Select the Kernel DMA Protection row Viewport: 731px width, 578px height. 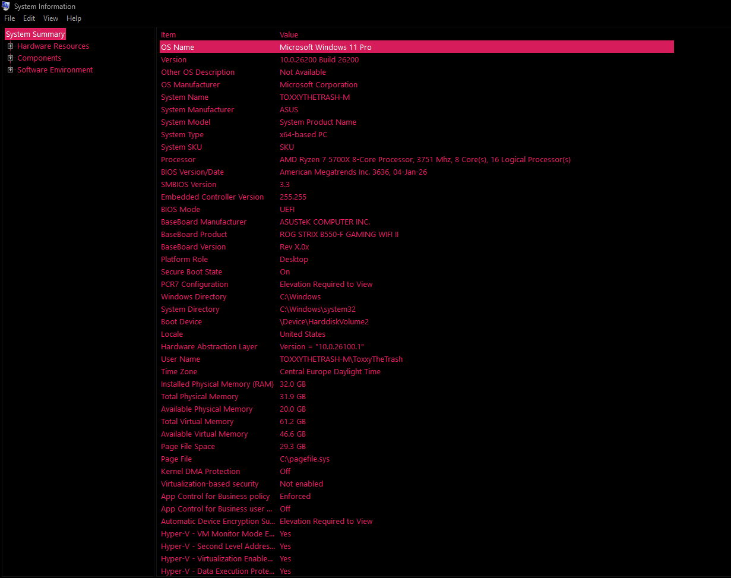point(417,472)
